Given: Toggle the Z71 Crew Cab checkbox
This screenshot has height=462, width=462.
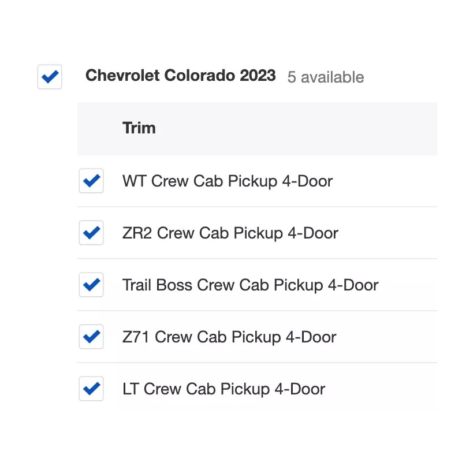Looking at the screenshot, I should 91,337.
